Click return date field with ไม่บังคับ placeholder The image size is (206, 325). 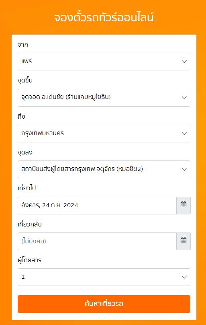(97, 241)
